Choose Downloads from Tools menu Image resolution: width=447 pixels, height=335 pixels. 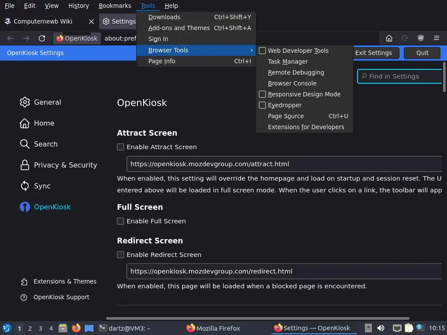(196, 17)
